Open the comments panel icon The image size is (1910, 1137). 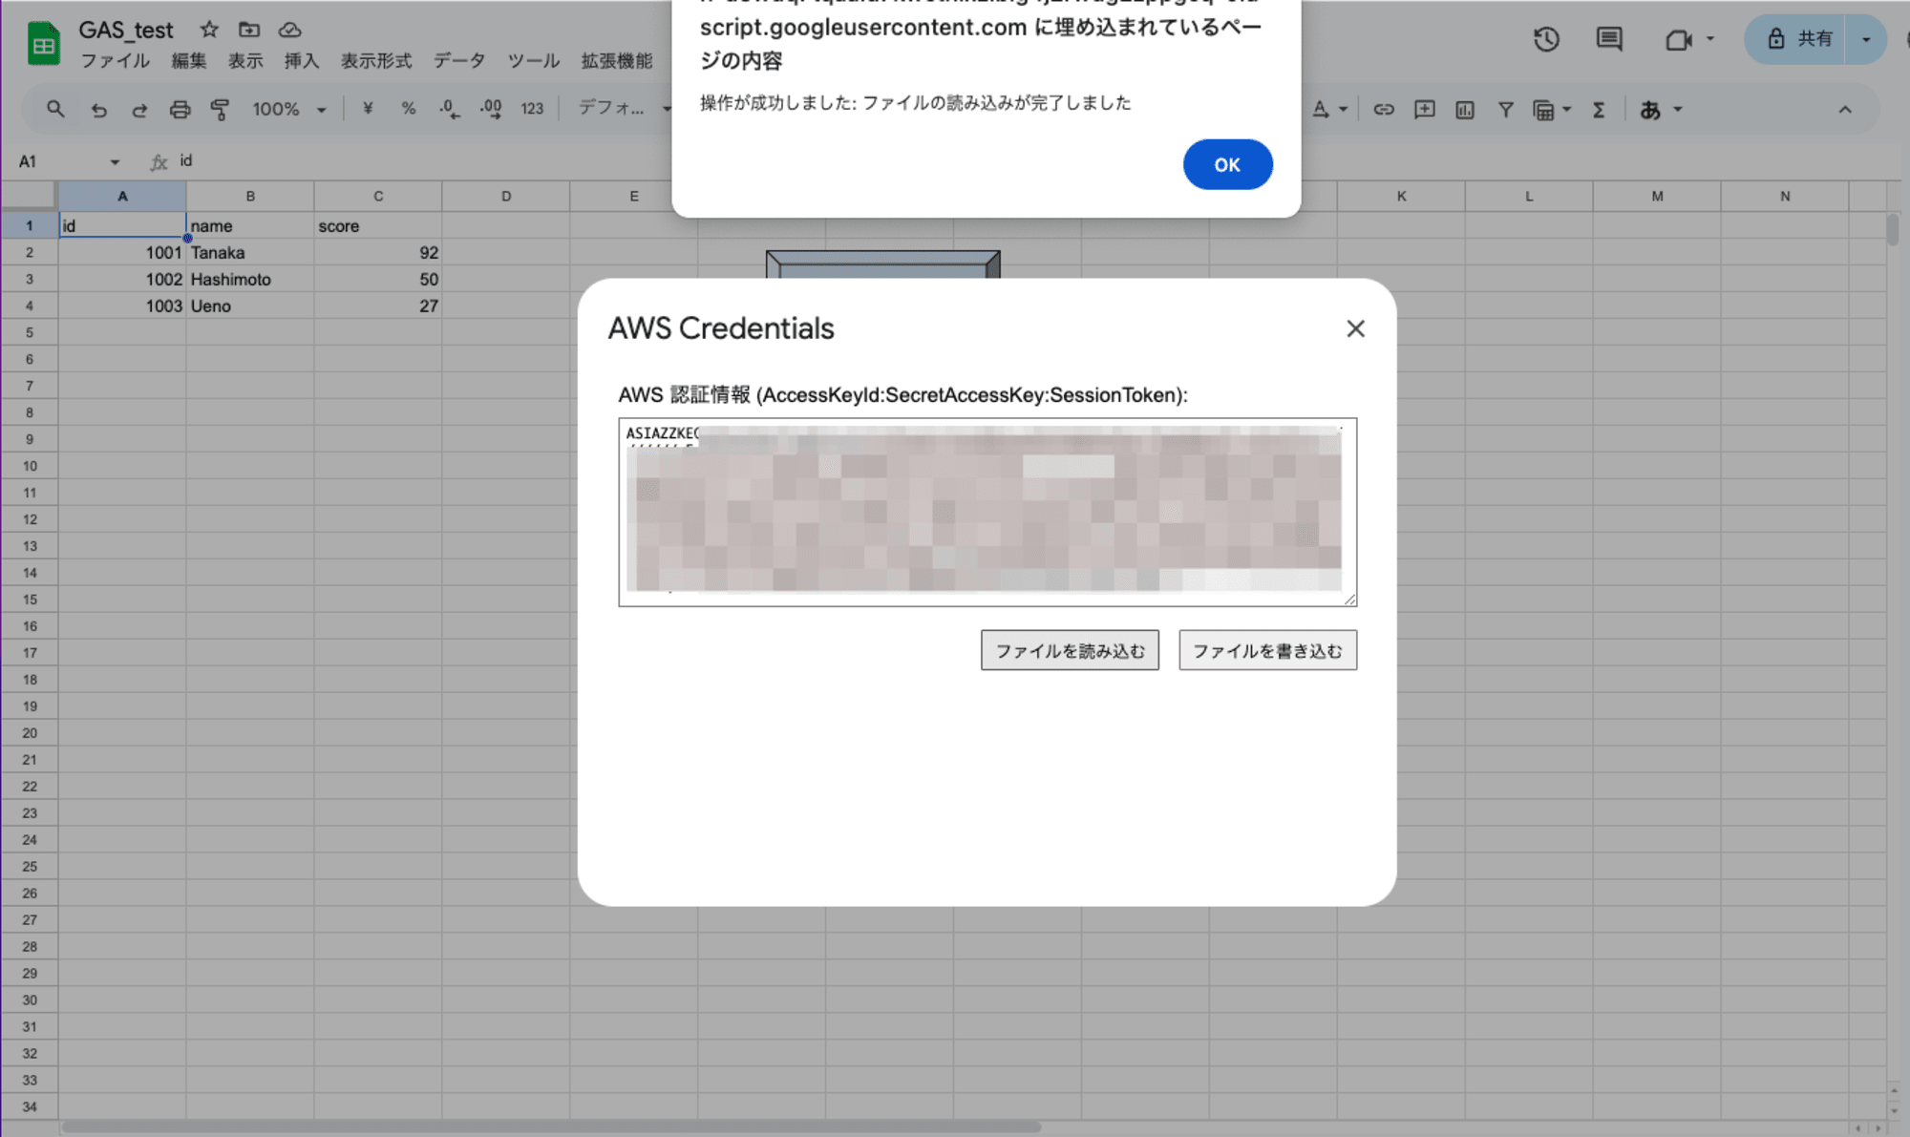click(x=1609, y=39)
